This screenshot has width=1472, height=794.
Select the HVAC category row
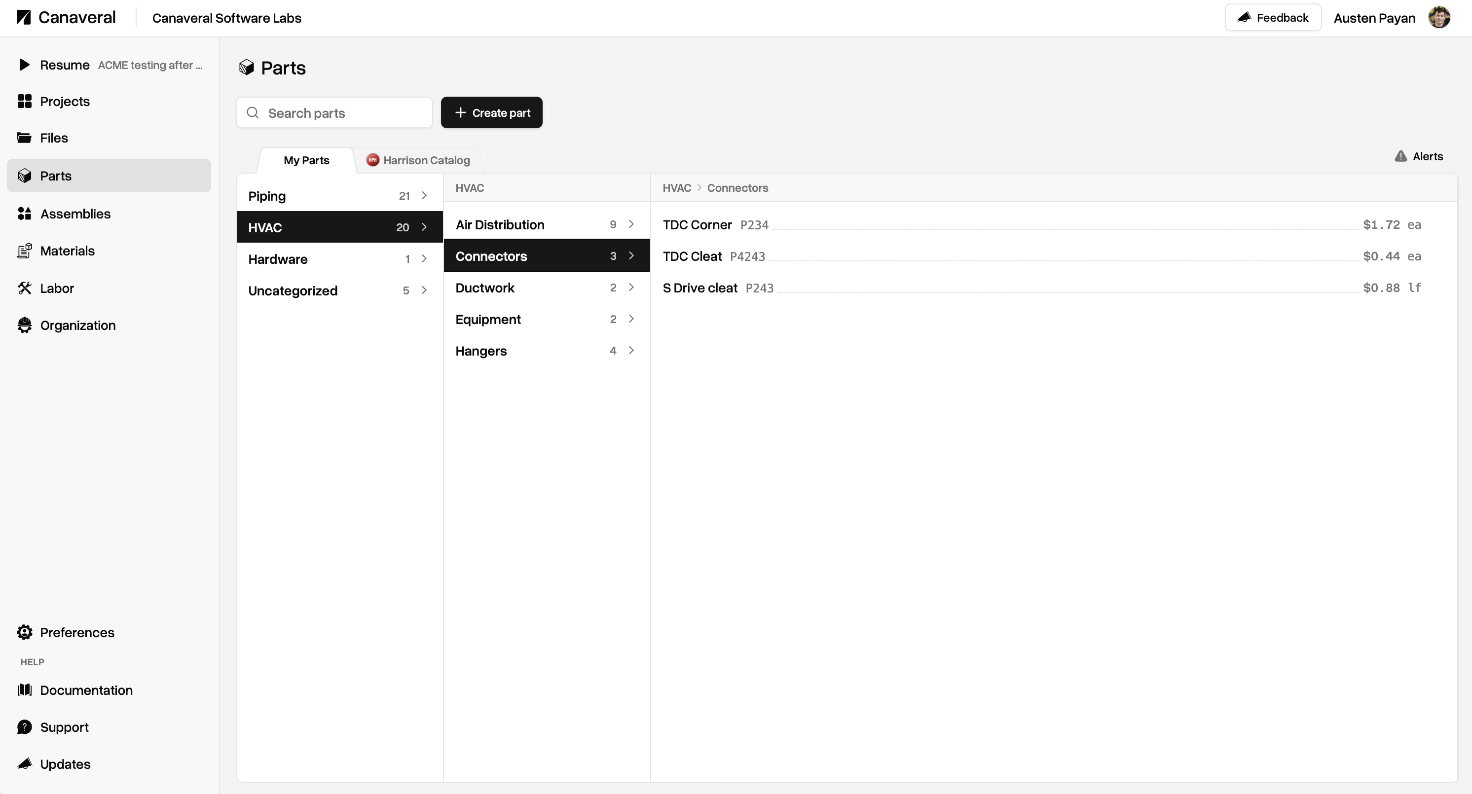[x=339, y=227]
